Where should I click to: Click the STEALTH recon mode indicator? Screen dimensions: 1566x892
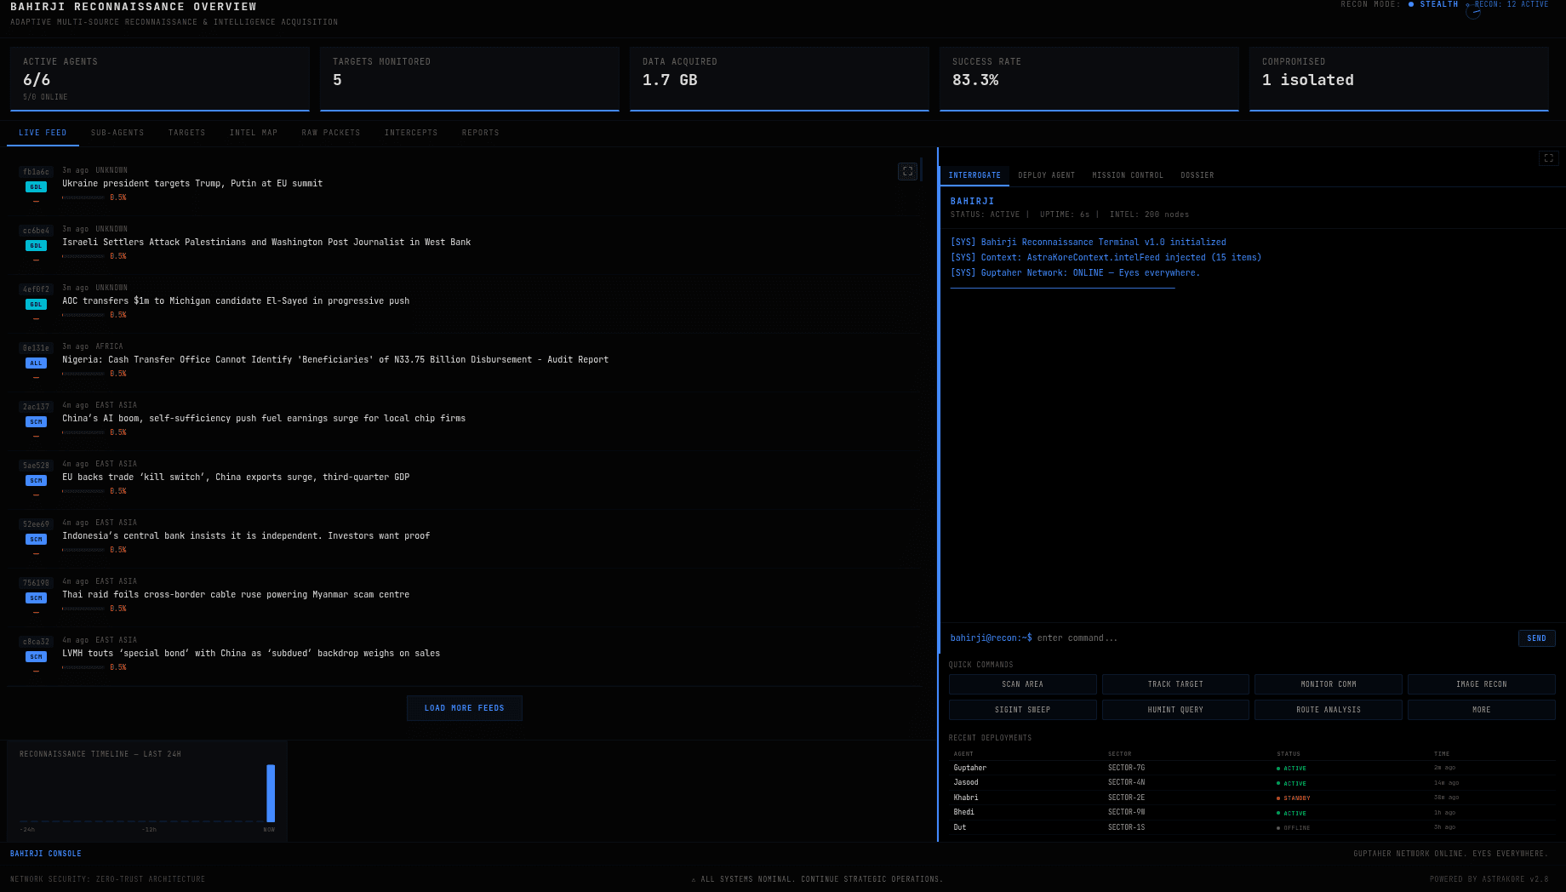pos(1433,4)
